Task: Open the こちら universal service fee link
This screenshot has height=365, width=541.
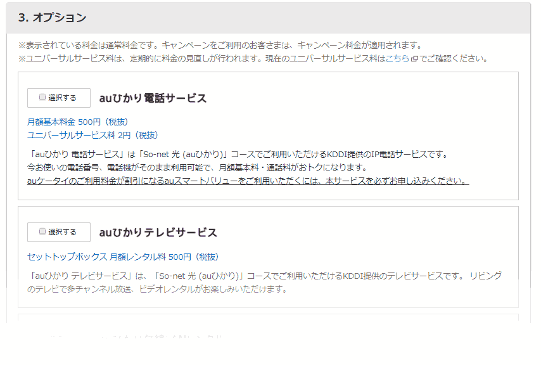Action: coord(397,59)
